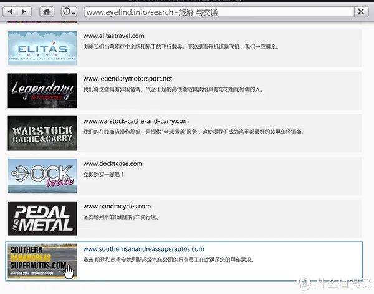Visit www.southernsanandreassuperautos.com link

click(143, 249)
